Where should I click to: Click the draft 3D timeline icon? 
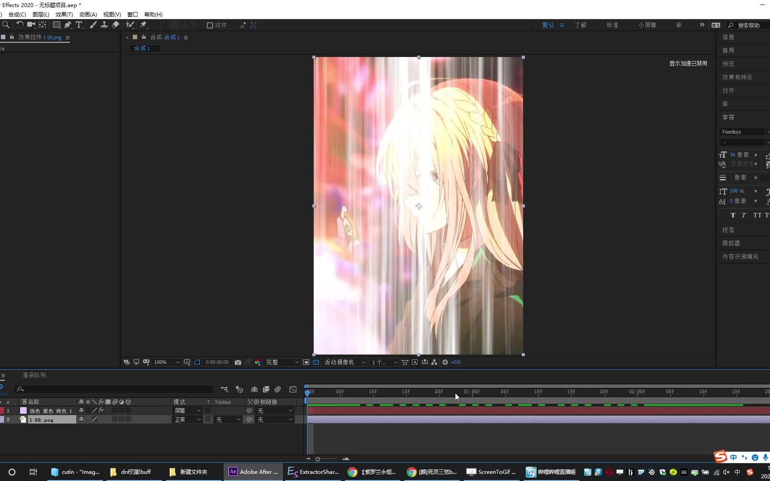239,389
